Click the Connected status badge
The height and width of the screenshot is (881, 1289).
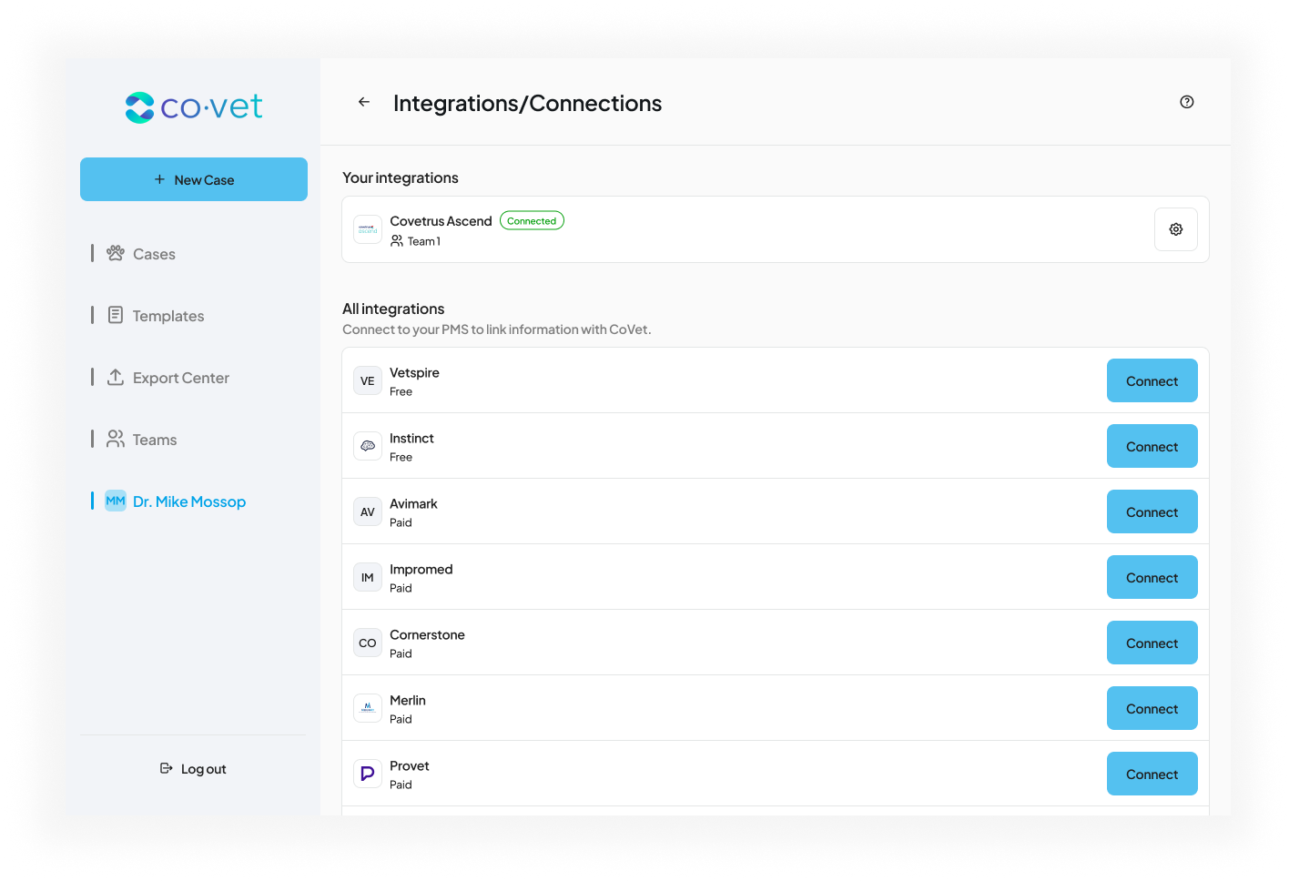532,220
